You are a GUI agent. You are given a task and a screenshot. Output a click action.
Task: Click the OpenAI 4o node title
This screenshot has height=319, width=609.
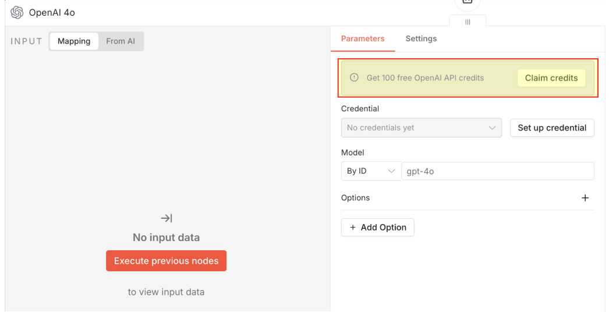[52, 12]
